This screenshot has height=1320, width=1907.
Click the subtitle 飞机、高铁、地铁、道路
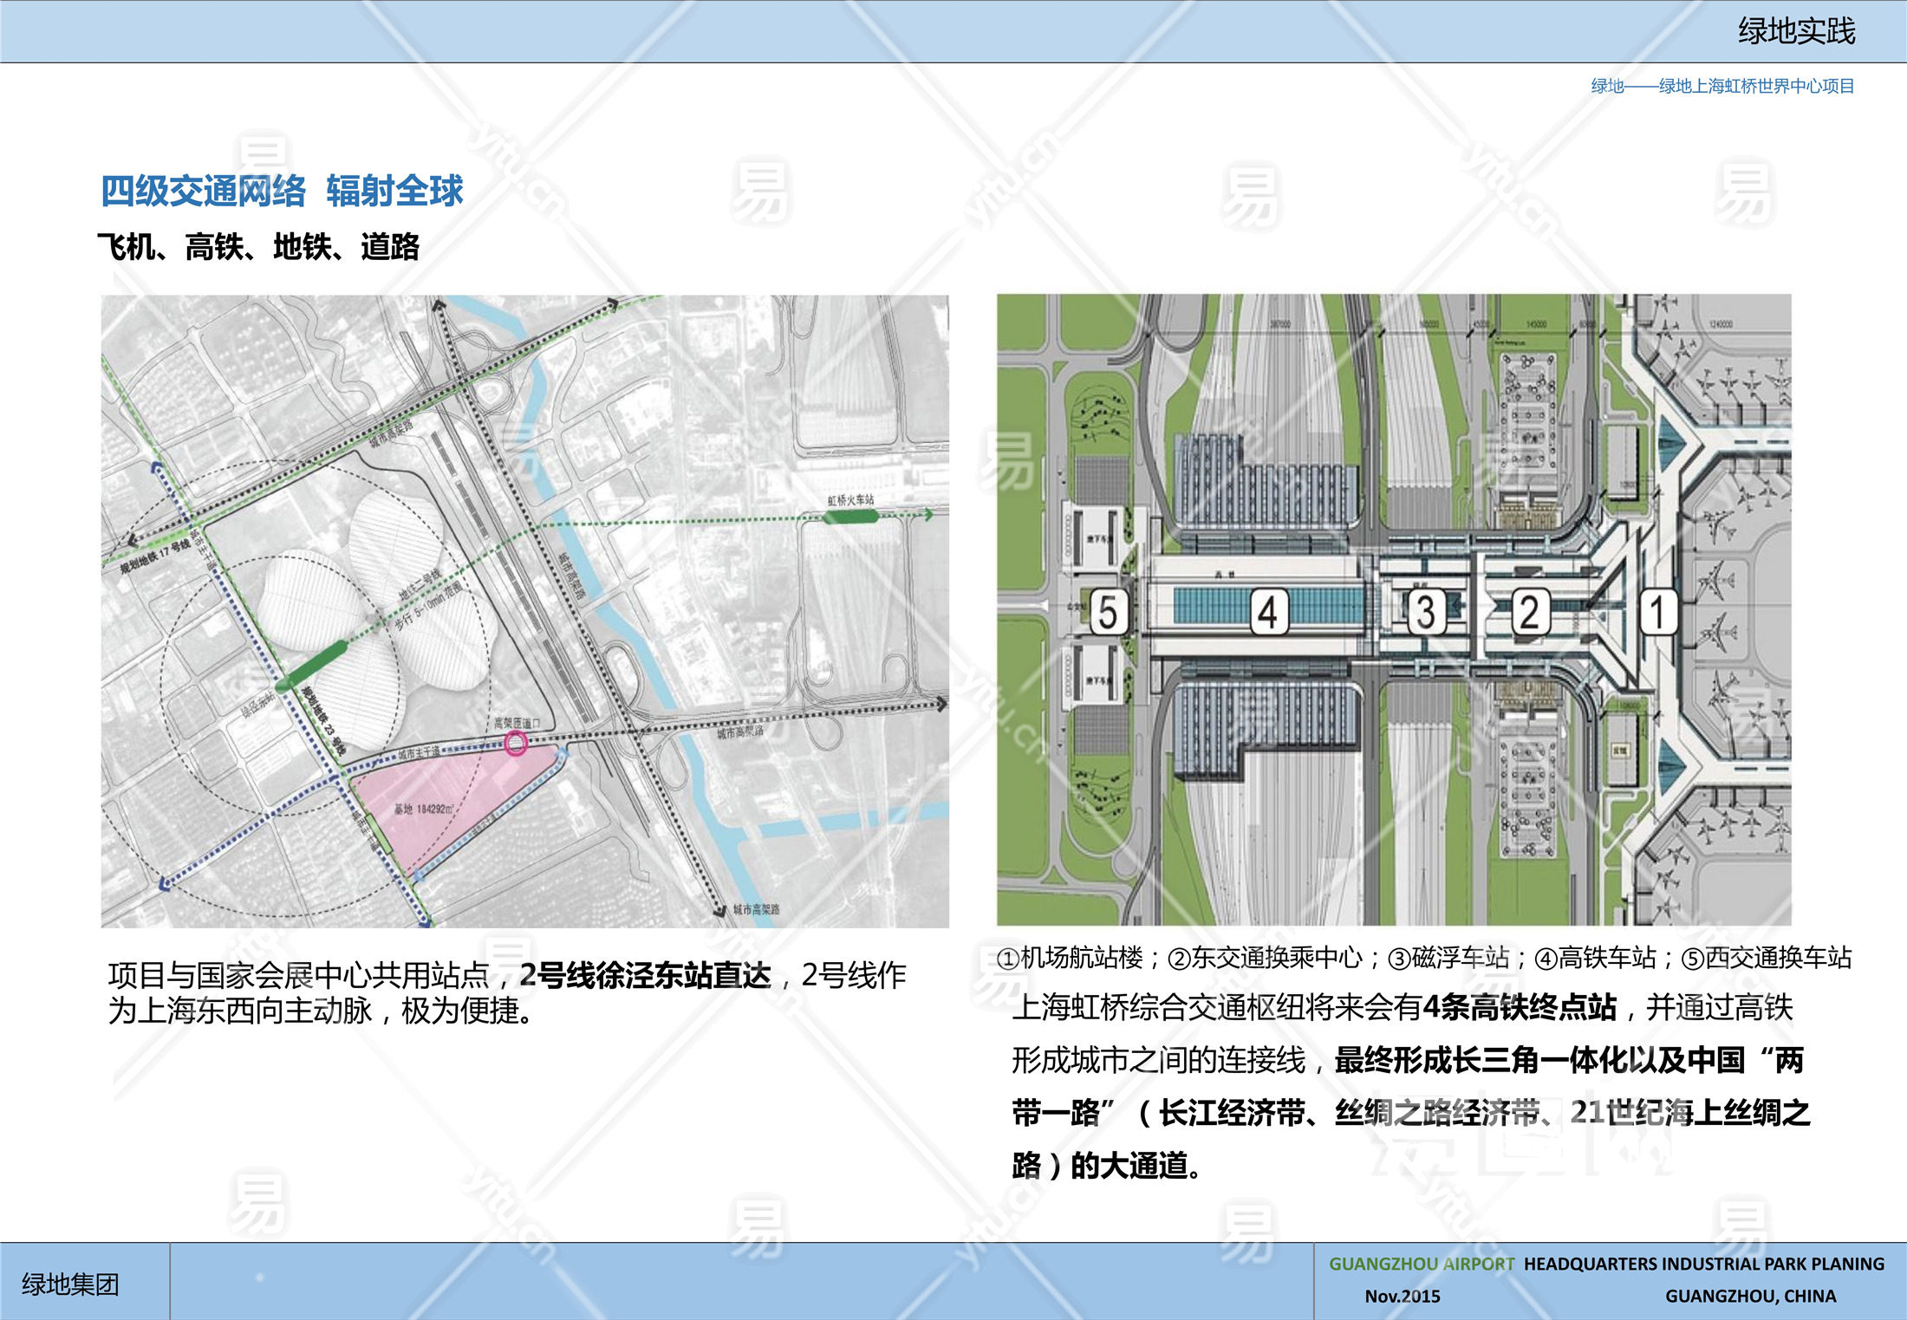[258, 247]
